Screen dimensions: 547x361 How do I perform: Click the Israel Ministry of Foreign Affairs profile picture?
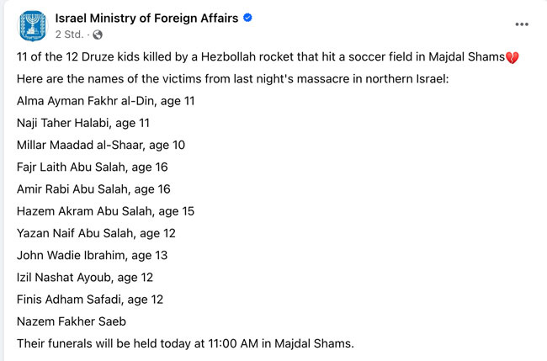(32, 26)
